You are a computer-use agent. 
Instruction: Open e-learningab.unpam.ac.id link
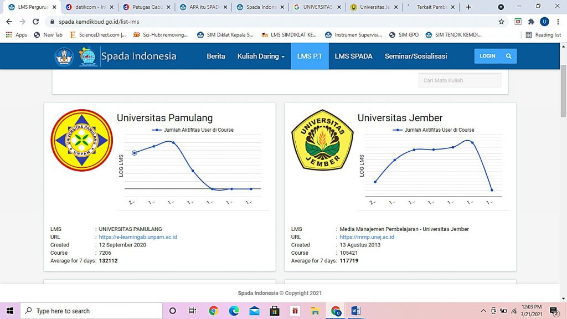click(138, 237)
